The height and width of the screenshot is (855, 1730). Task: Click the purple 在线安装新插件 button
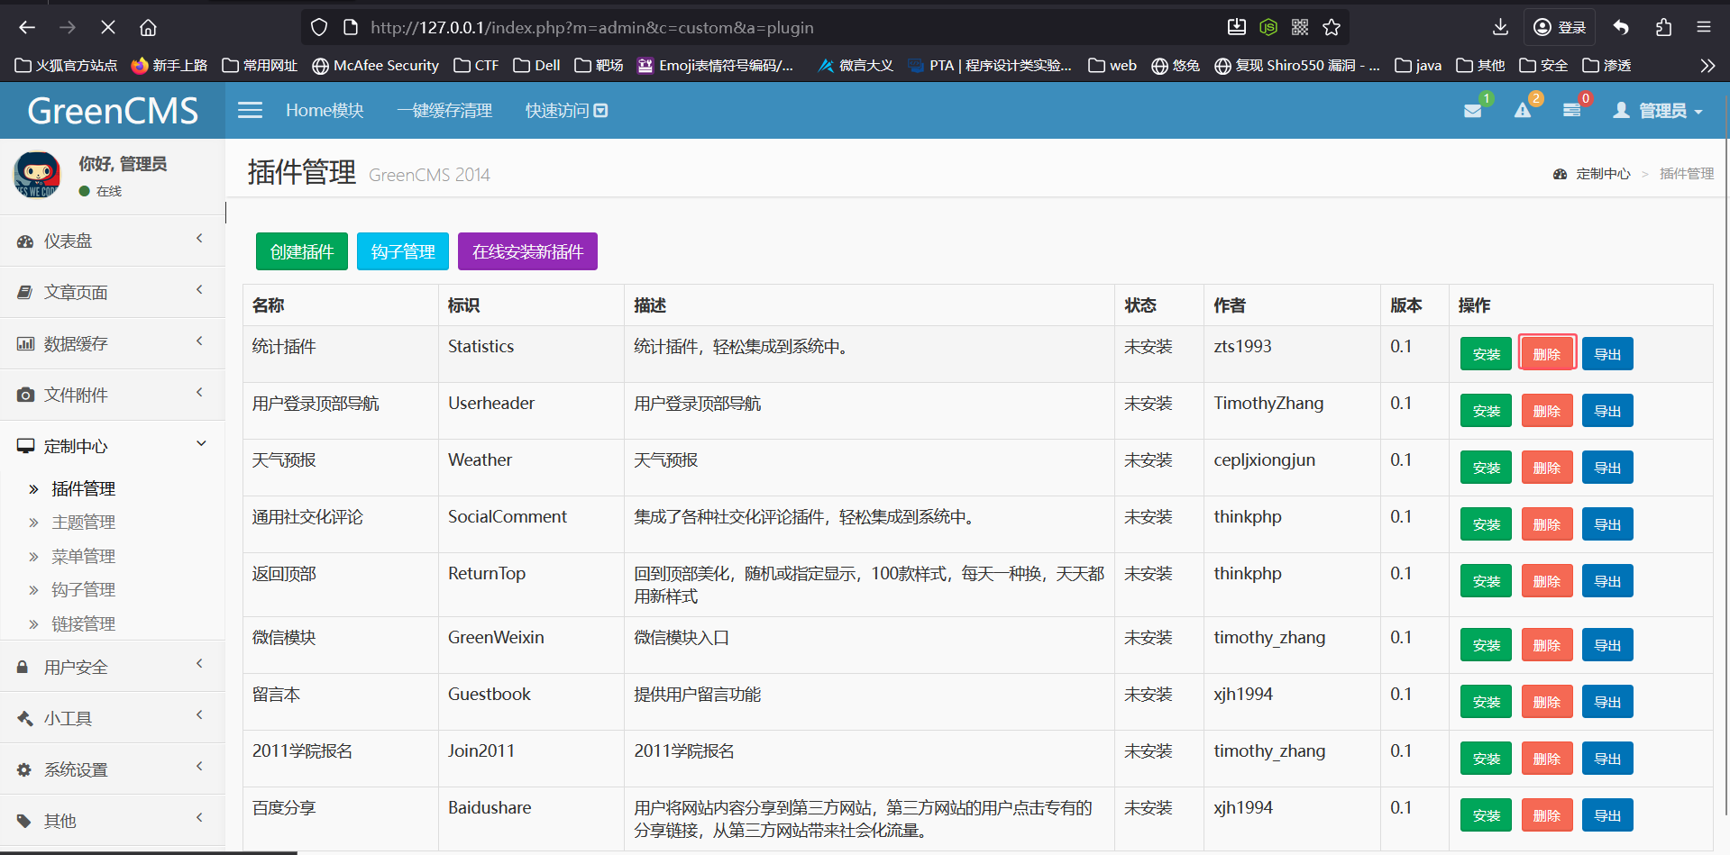[x=527, y=251]
